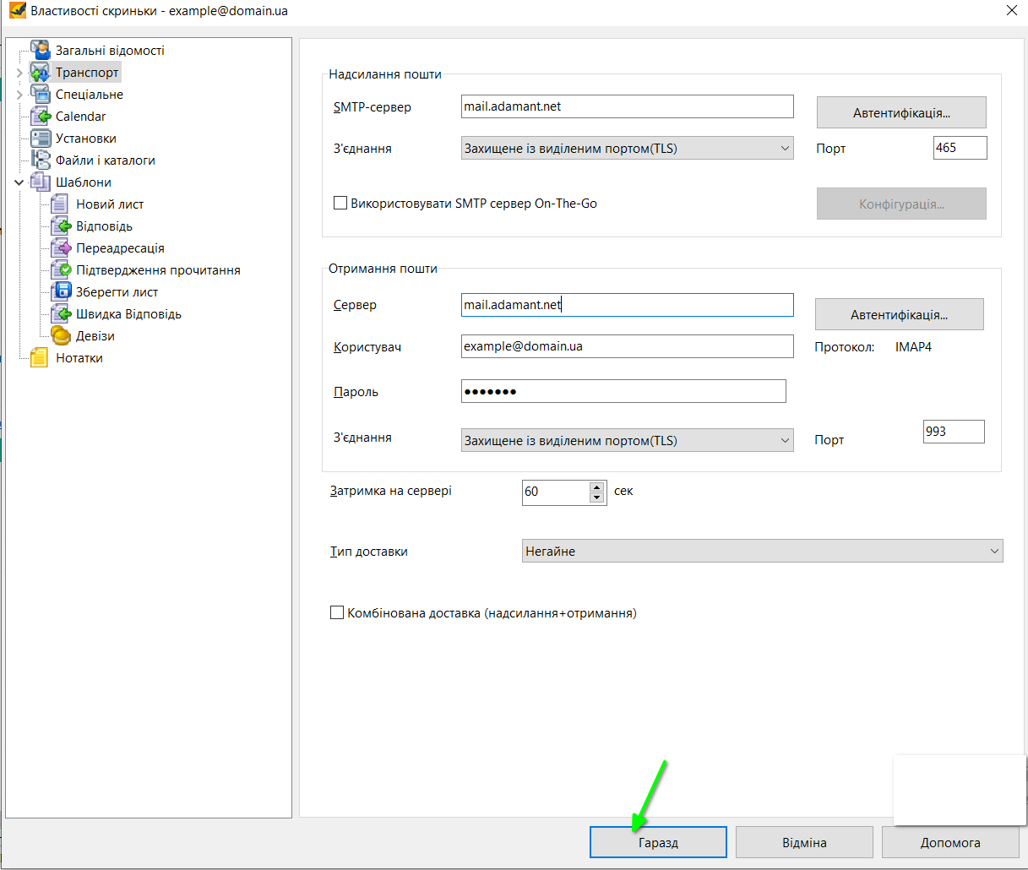Screen dimensions: 1028x870
Task: Click the Зберегти лист floppy disk icon
Action: 60,292
